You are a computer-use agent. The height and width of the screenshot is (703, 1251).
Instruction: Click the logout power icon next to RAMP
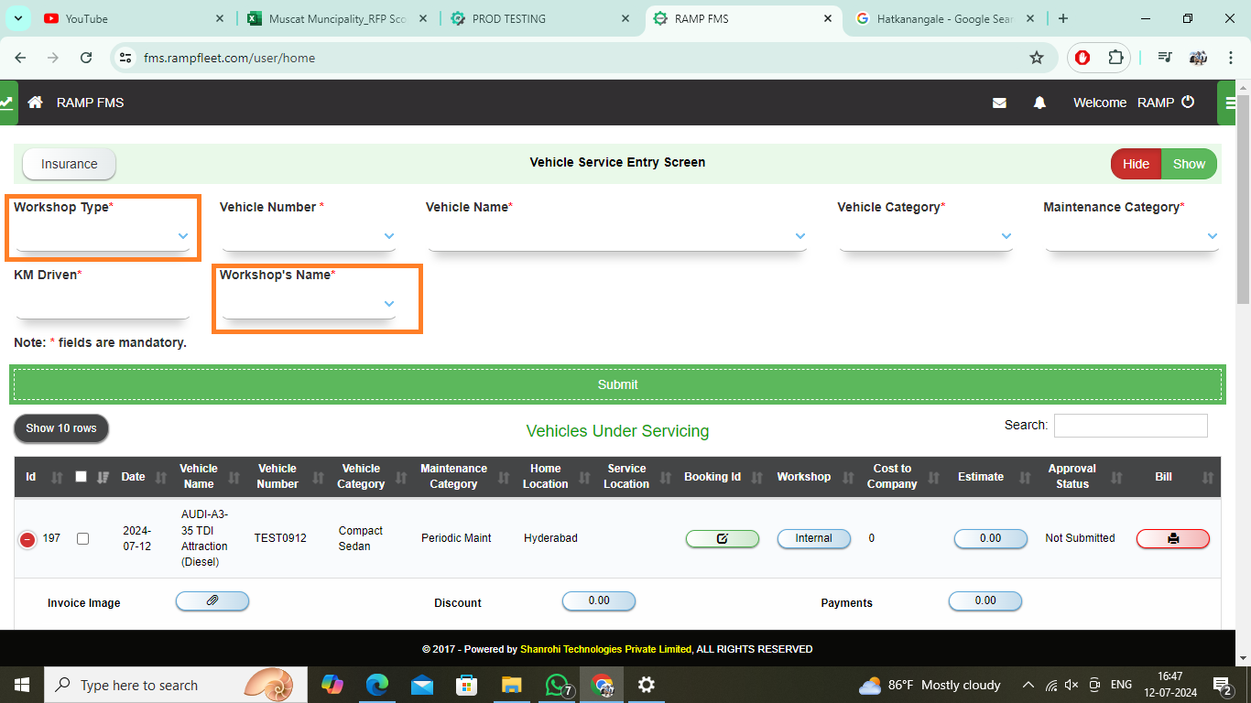(1188, 103)
